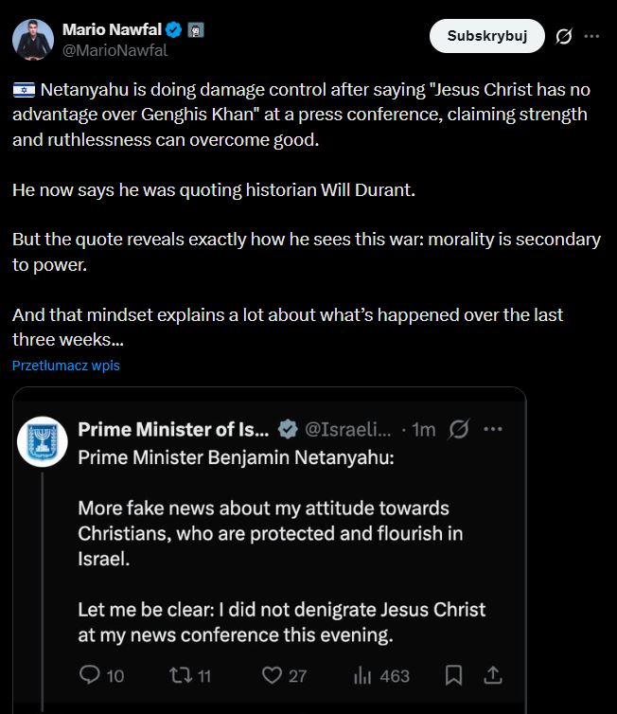Viewport: 617px width, 714px height.
Task: Open Mario Nawfal's profile picture
Action: [33, 37]
